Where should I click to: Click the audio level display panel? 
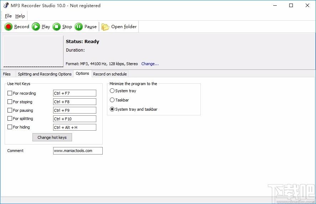coord(33,51)
